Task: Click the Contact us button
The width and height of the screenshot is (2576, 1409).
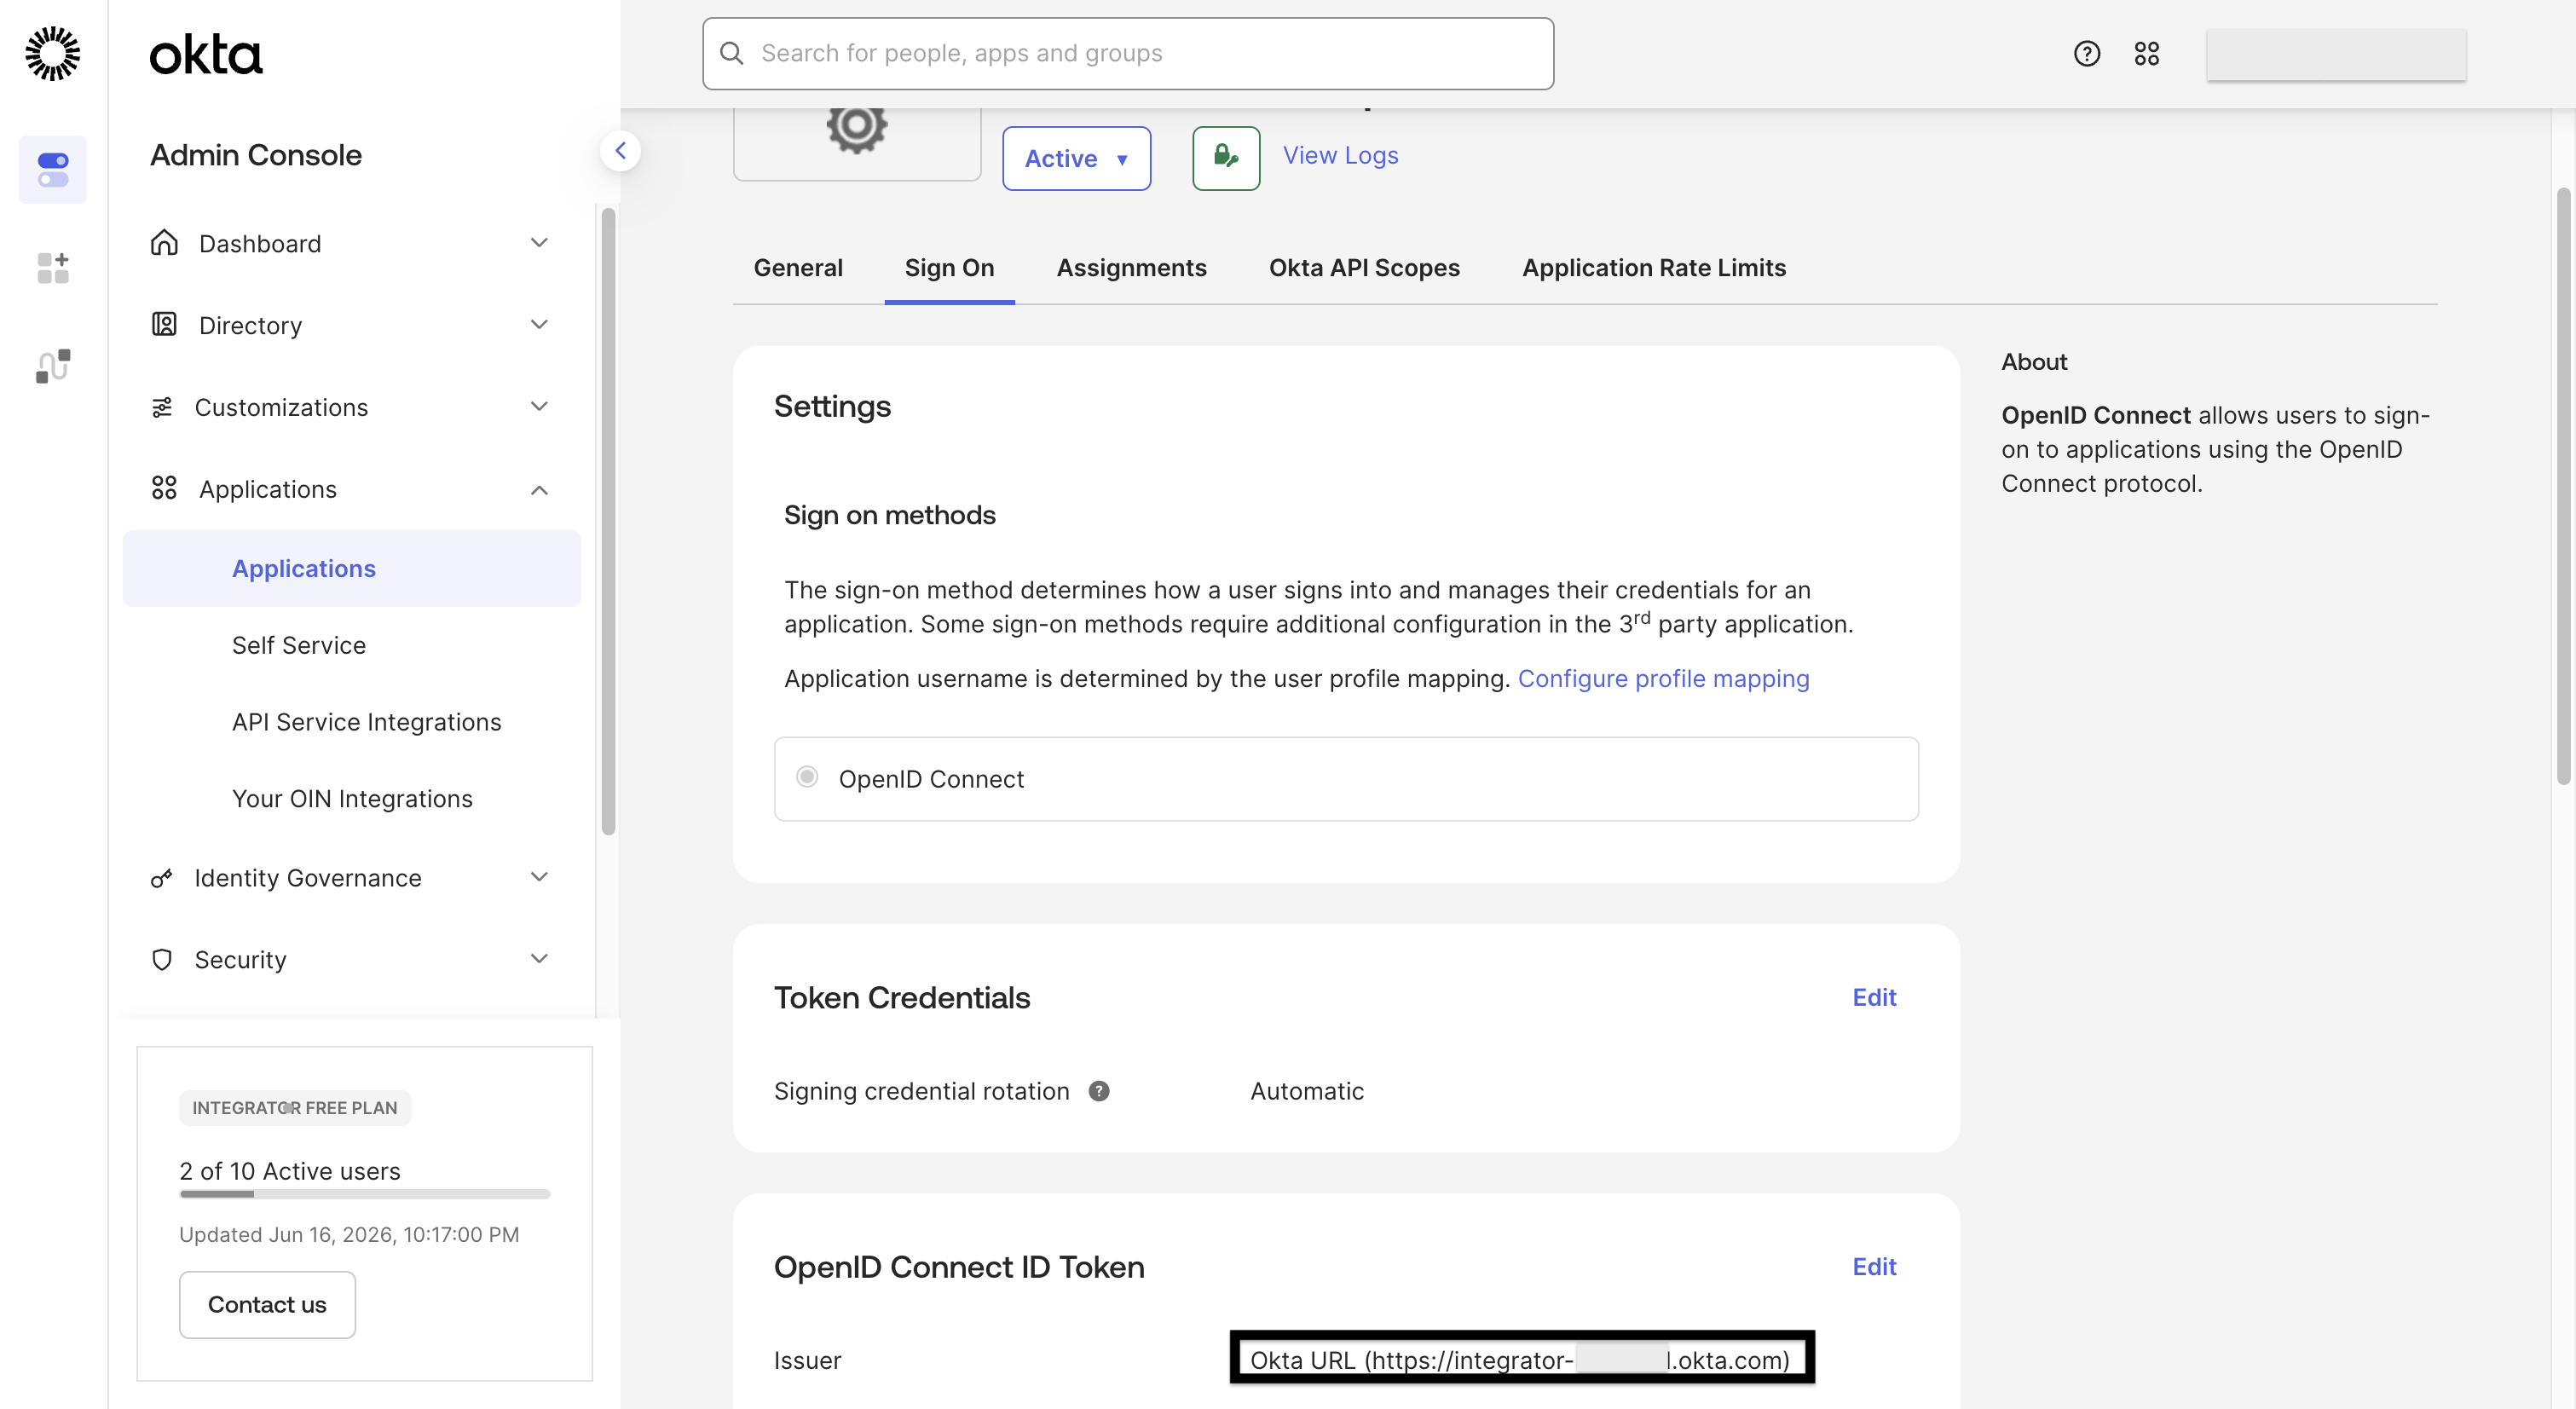Action: 267,1305
